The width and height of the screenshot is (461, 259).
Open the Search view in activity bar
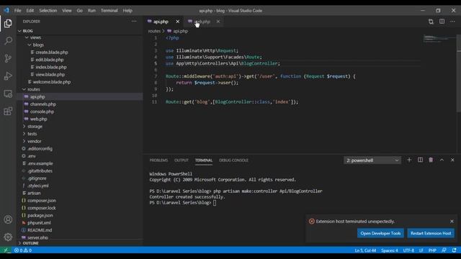pos(8,40)
